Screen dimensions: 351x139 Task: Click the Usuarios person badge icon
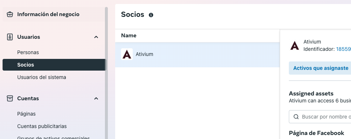coord(10,37)
